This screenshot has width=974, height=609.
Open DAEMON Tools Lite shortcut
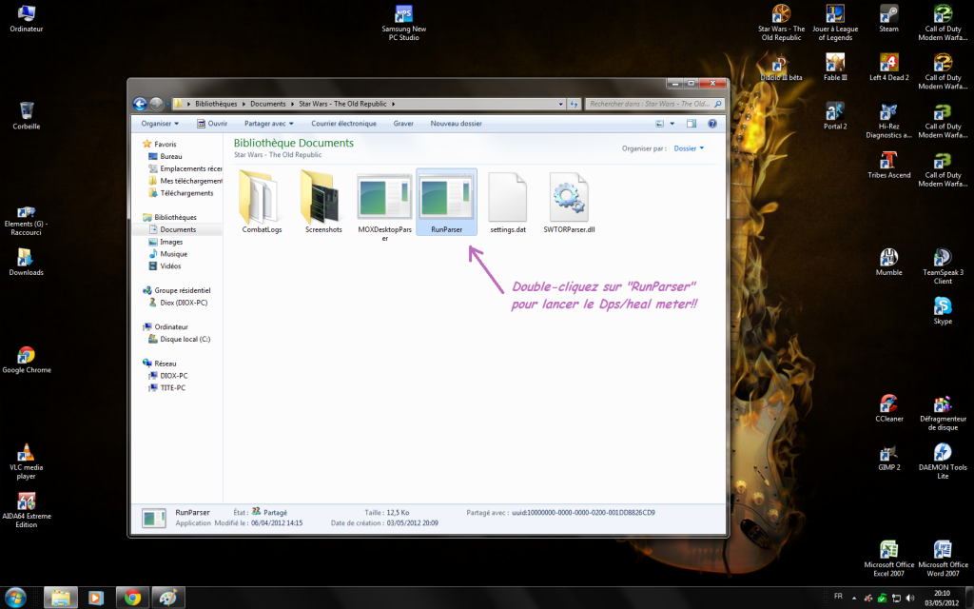(943, 462)
